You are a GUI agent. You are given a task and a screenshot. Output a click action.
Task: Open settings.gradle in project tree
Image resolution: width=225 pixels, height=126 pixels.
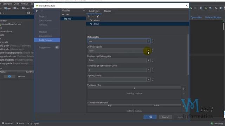14,63
